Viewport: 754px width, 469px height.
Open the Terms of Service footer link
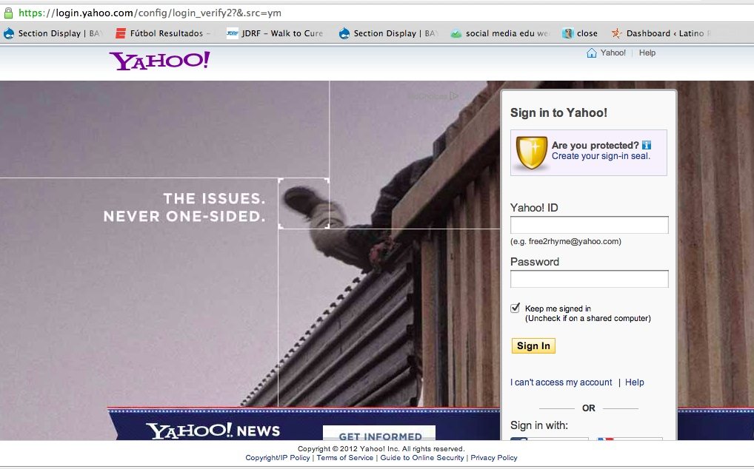click(345, 457)
